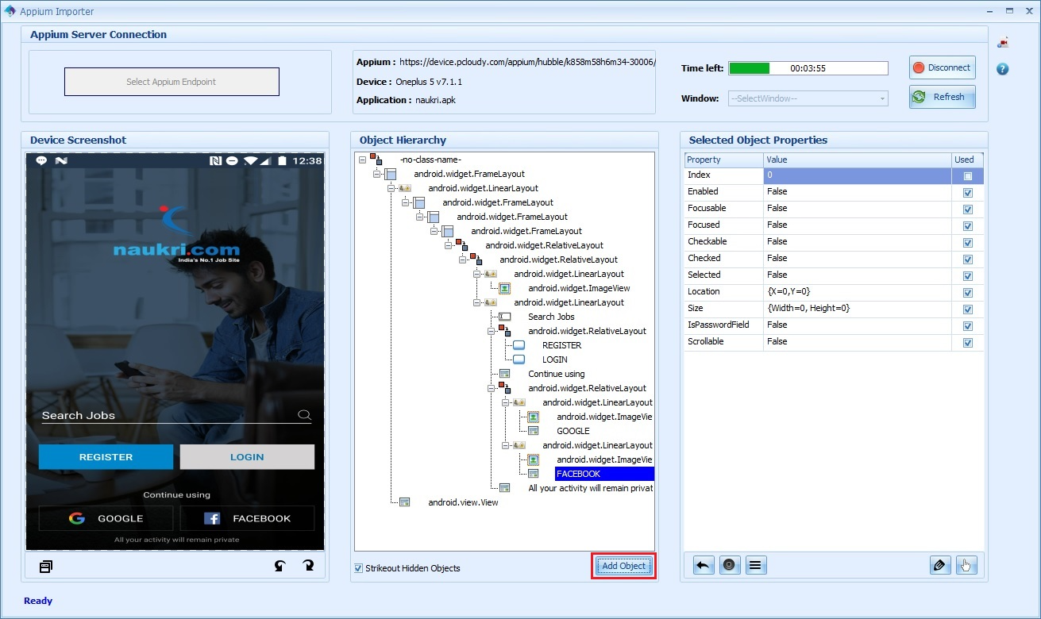The width and height of the screenshot is (1041, 619).
Task: Click the hamburger menu device button
Action: (755, 565)
